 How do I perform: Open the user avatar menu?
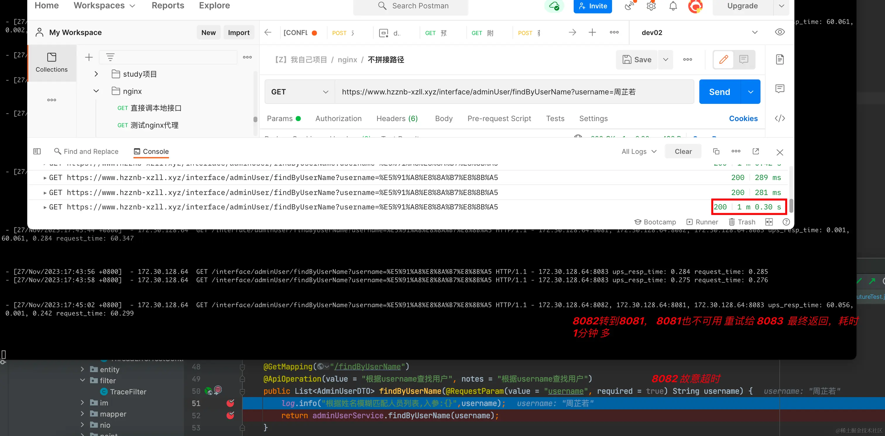click(695, 6)
